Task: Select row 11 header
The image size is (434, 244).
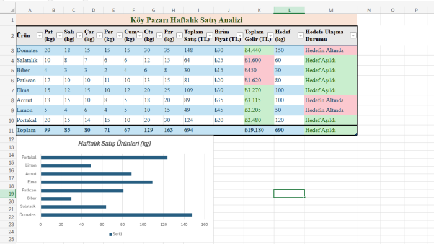Action: pyautogui.click(x=7, y=130)
